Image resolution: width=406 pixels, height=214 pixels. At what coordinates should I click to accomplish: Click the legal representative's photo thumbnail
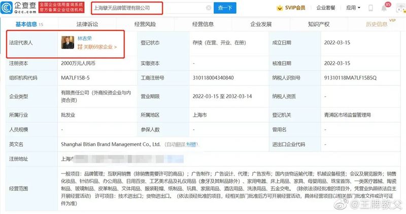pyautogui.click(x=67, y=42)
